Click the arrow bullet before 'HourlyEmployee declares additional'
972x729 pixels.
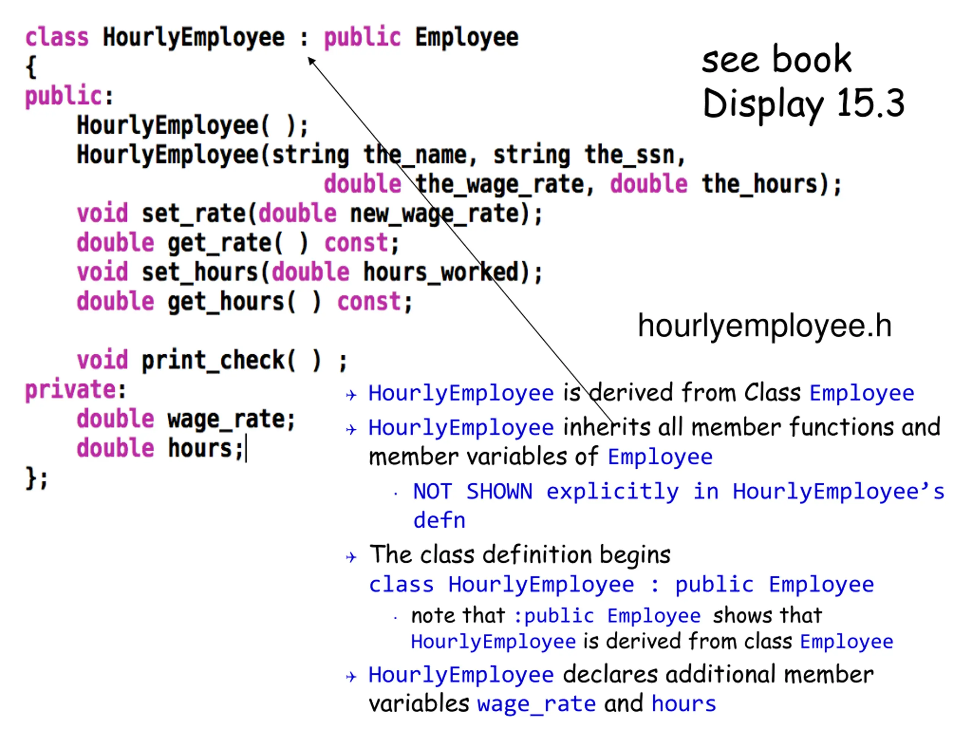point(351,677)
